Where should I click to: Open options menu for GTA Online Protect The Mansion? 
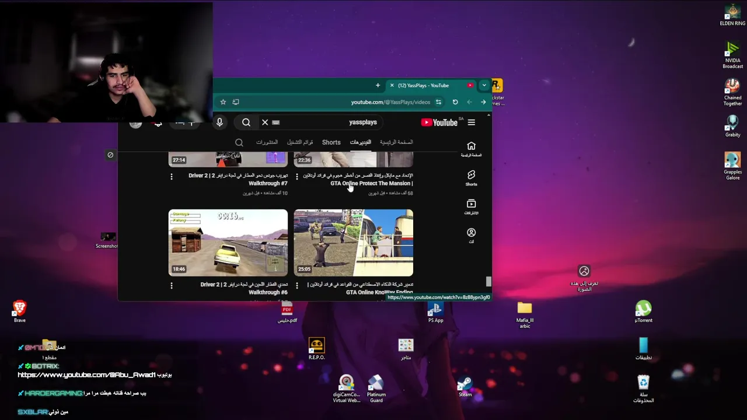coord(296,176)
